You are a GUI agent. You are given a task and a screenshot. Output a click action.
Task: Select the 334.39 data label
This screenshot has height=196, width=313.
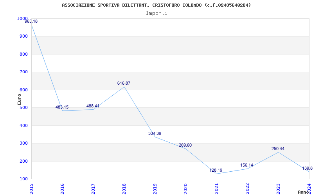tap(155, 133)
